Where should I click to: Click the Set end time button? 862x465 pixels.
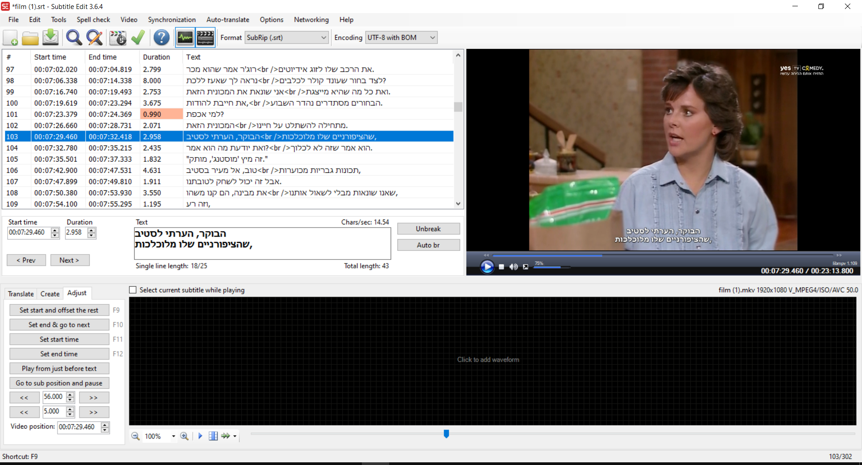point(59,354)
